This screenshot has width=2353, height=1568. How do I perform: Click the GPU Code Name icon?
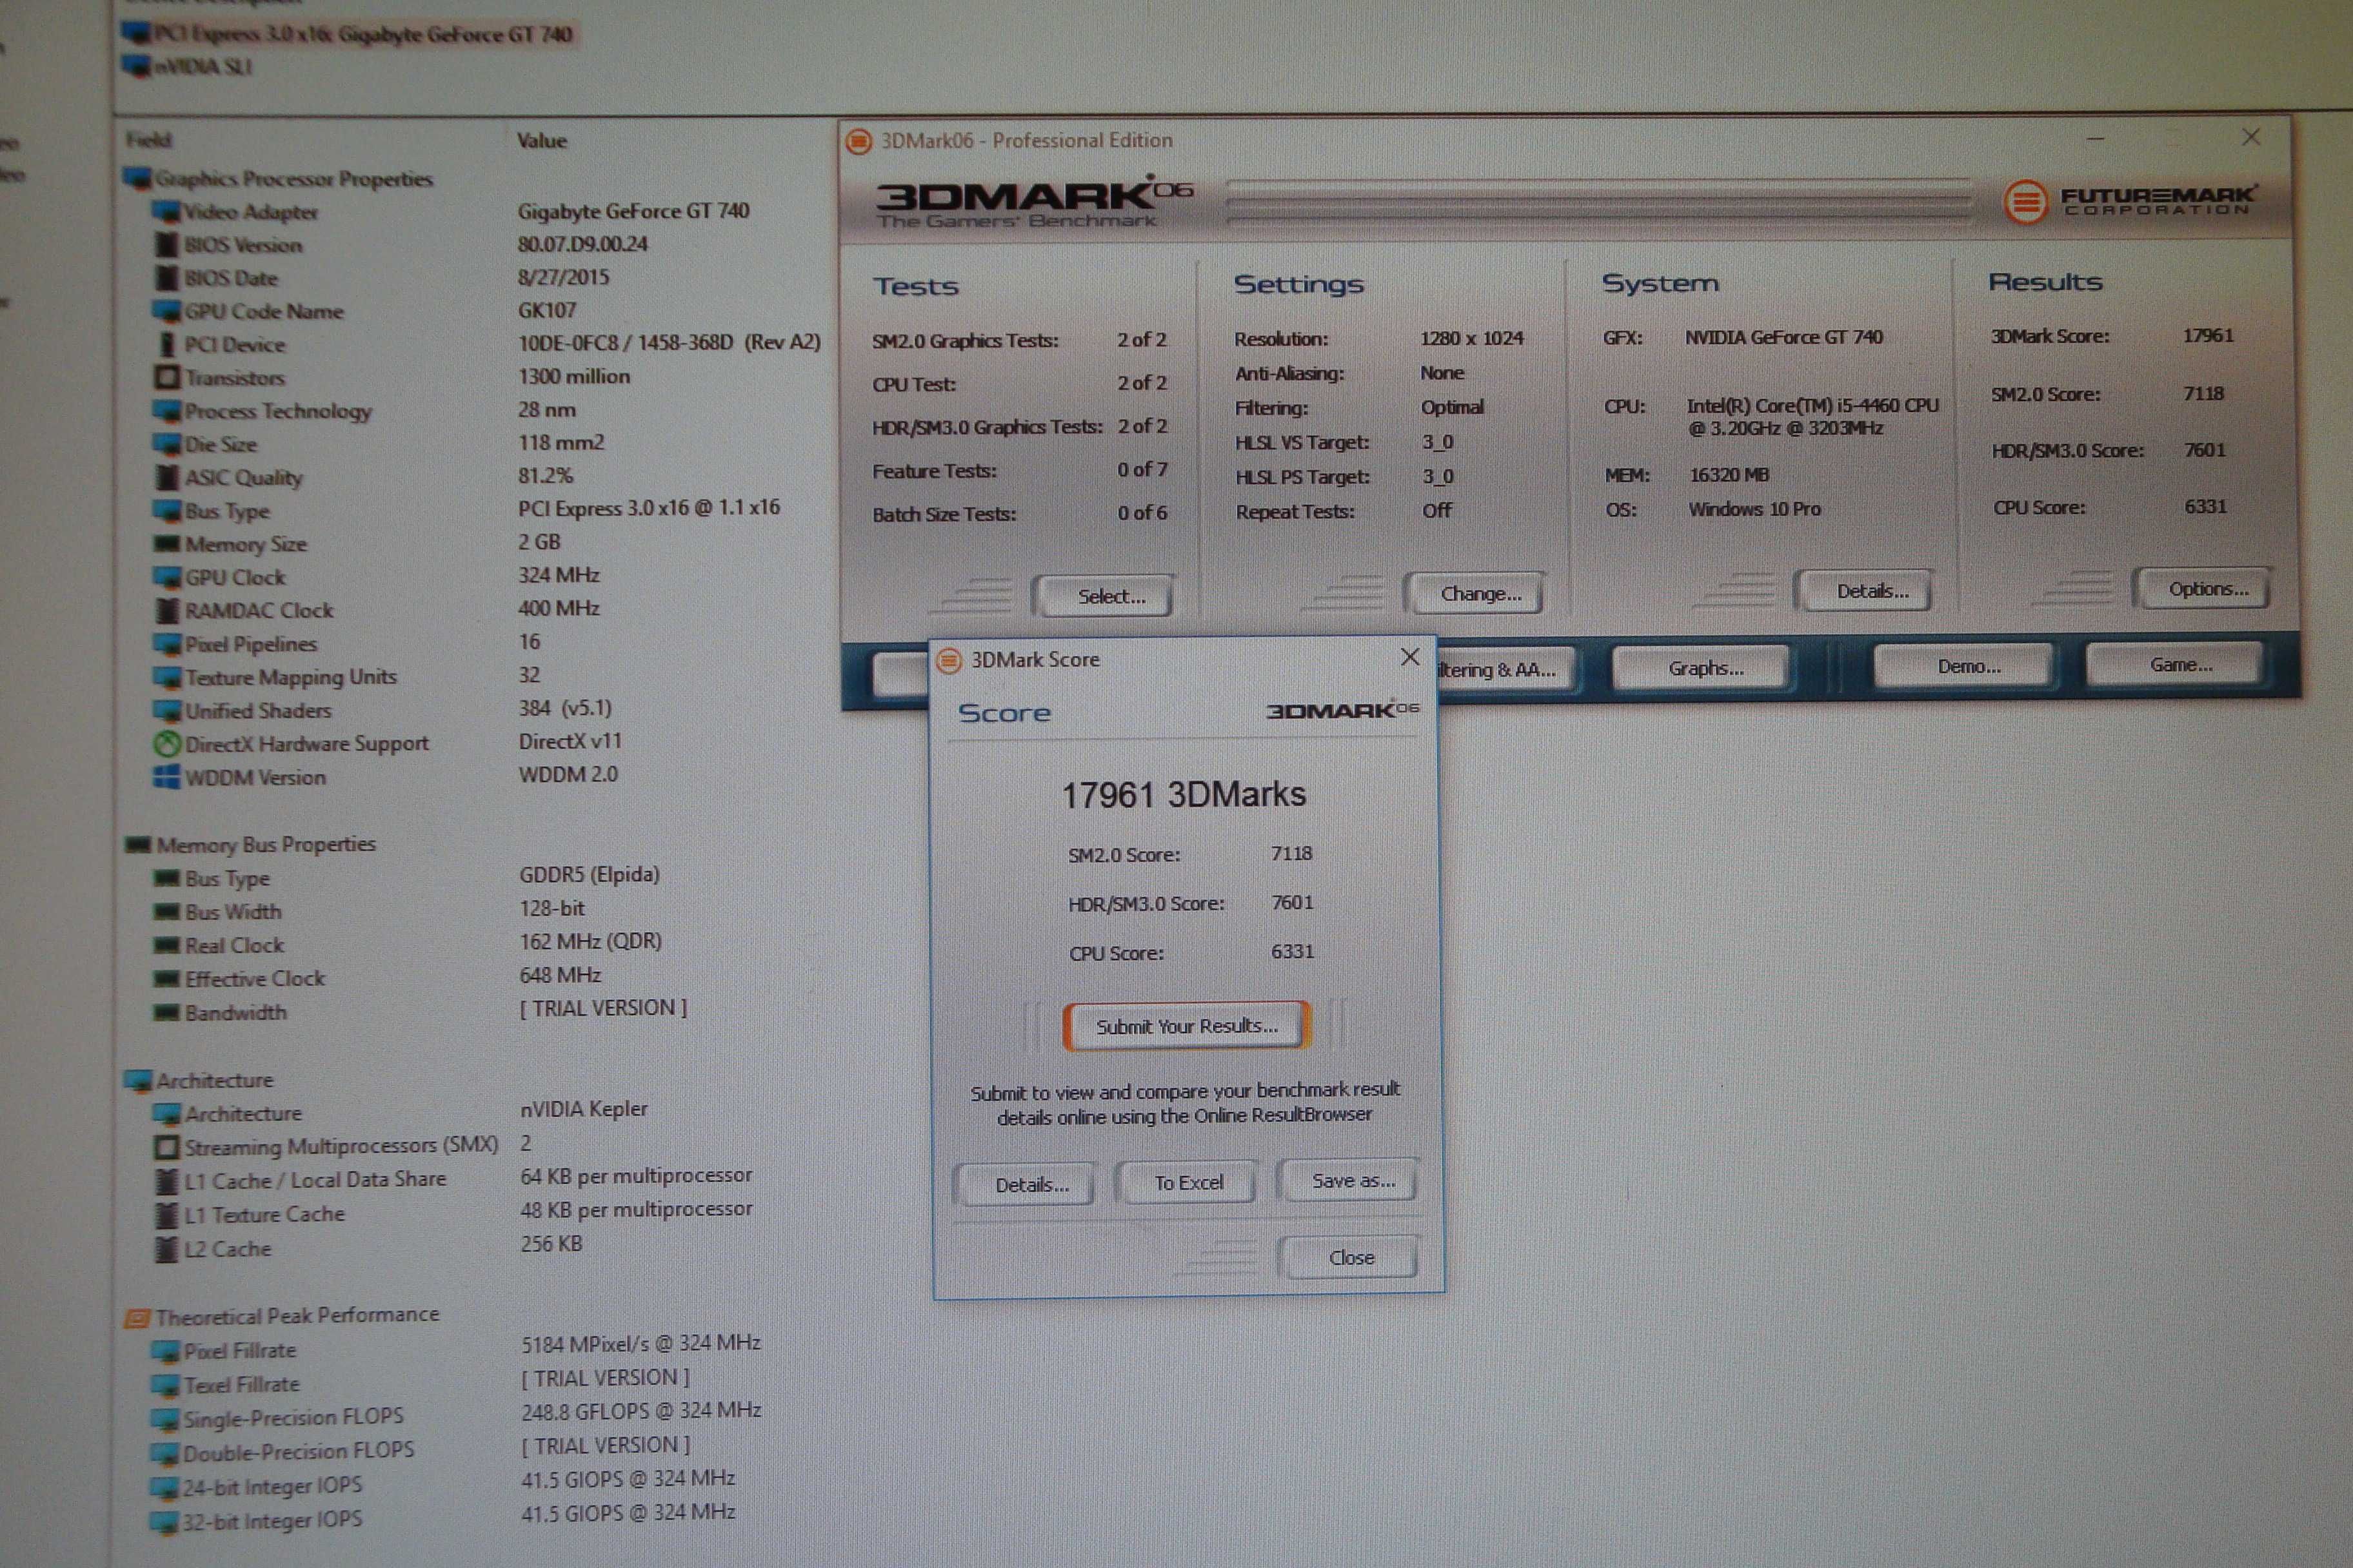tap(166, 311)
